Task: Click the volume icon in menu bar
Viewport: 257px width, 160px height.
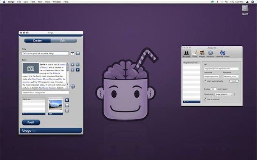Action: [x=226, y=2]
